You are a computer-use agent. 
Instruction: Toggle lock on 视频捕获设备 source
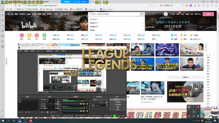pyautogui.click(x=58, y=100)
